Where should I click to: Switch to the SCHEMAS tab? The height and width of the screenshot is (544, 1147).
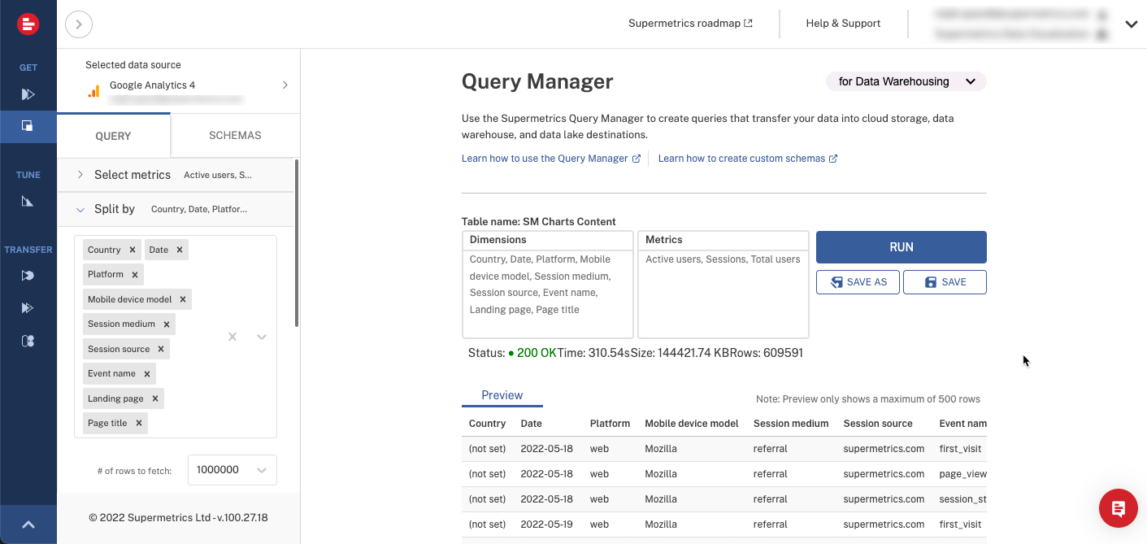[235, 136]
